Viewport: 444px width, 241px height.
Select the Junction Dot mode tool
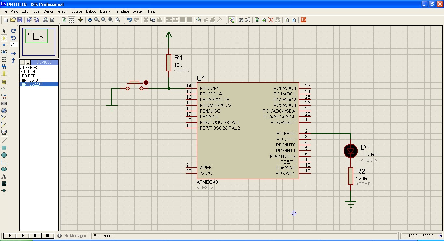4,45
